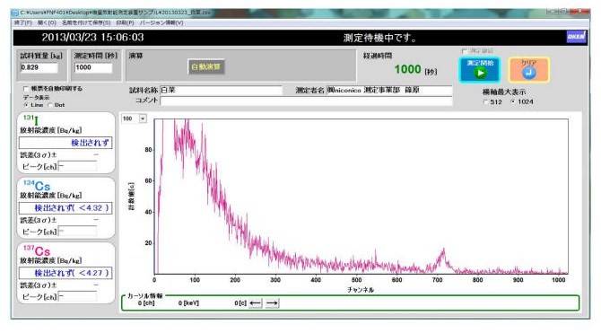
Task: Click the application icon in the title bar
Action: pos(15,13)
